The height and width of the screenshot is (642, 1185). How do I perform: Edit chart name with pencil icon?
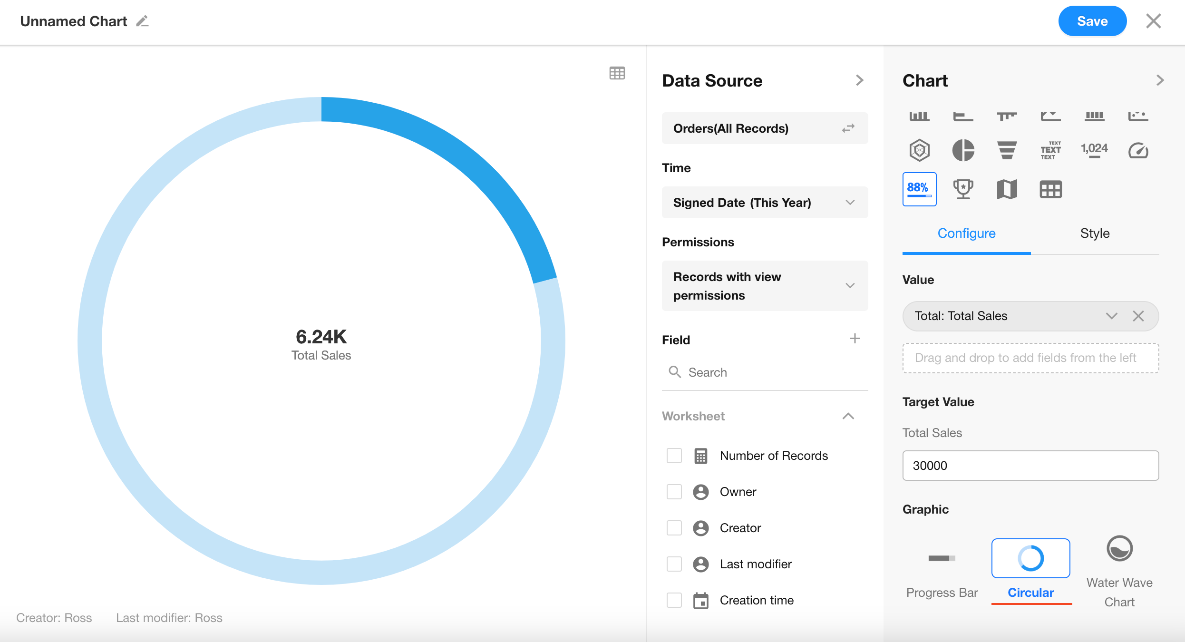142,21
